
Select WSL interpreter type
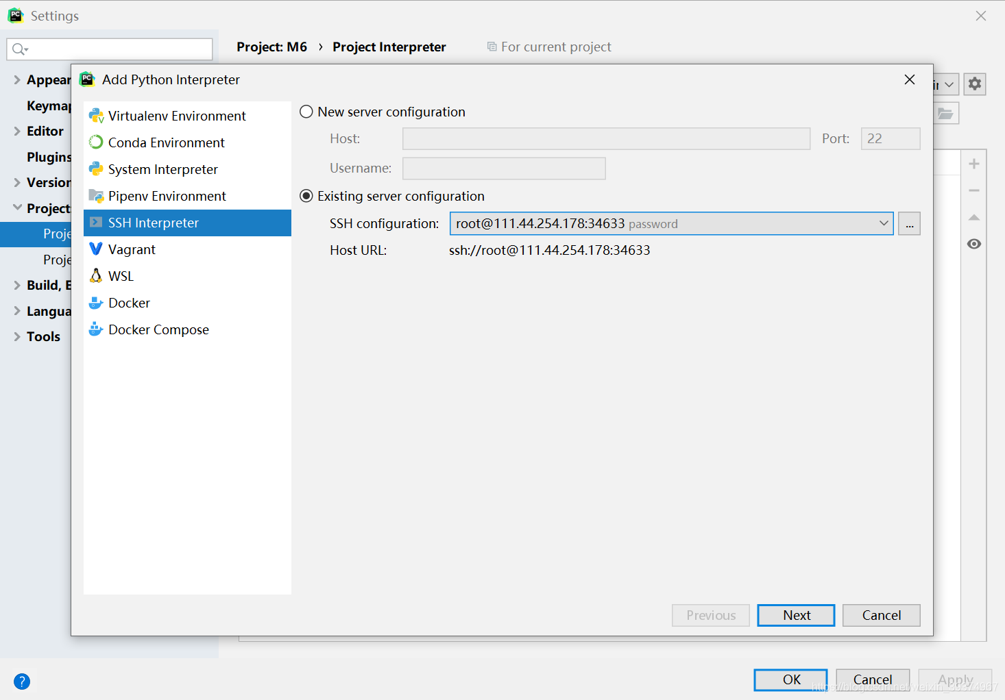(187, 276)
